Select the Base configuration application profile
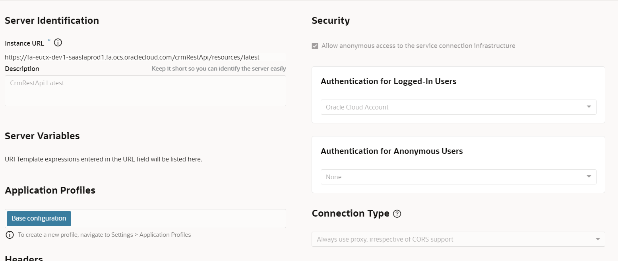Image resolution: width=618 pixels, height=261 pixels. (38, 218)
